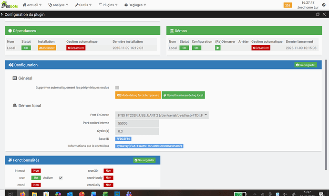The height and width of the screenshot is (196, 329).
Task: Open the help question mark icon
Action: click(x=324, y=5)
